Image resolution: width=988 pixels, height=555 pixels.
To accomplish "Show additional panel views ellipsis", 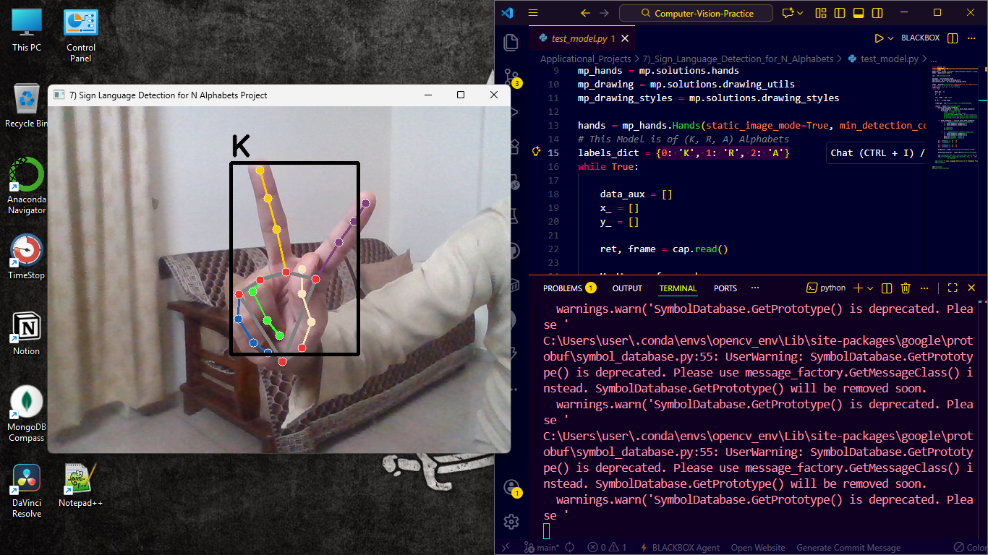I will point(755,288).
